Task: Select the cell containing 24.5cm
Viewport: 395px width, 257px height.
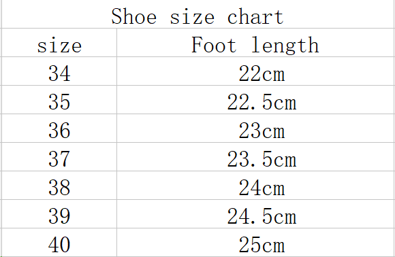Action: [255, 214]
